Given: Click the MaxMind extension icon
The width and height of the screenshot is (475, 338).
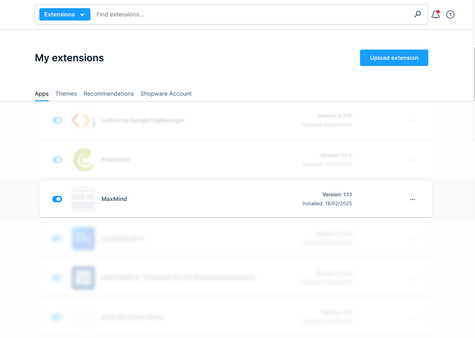Looking at the screenshot, I should (83, 199).
